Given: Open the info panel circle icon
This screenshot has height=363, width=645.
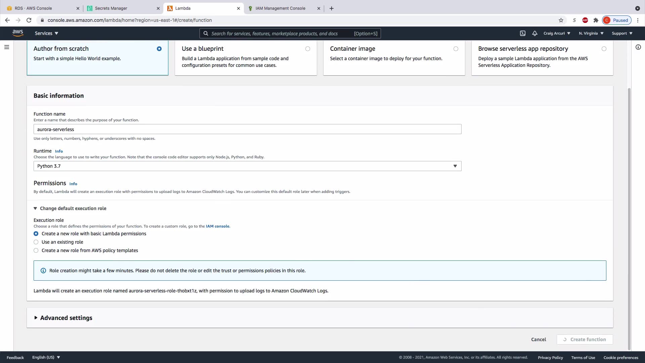Looking at the screenshot, I should [638, 47].
